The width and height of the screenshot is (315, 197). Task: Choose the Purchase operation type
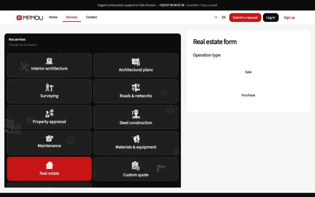tap(248, 95)
